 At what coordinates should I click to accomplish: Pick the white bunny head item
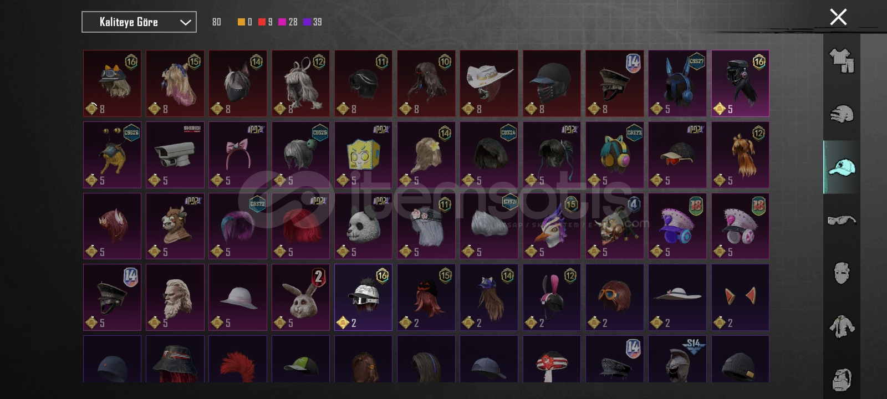click(x=300, y=297)
